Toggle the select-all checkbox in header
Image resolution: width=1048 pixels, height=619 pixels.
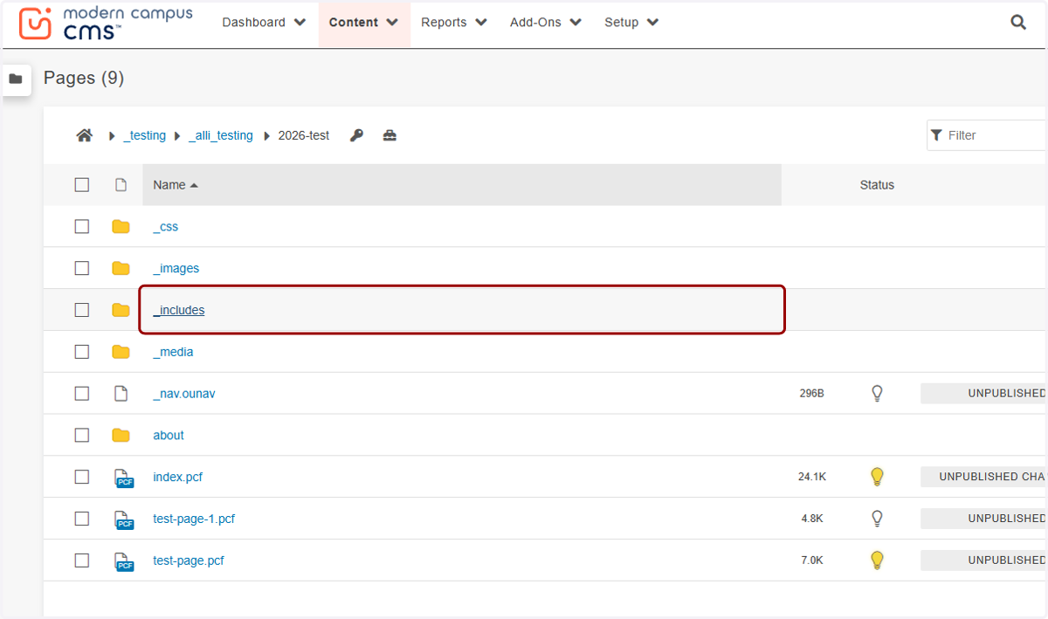click(82, 185)
